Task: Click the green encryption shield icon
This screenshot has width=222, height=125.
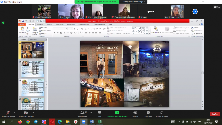Action: pyautogui.click(x=3, y=23)
